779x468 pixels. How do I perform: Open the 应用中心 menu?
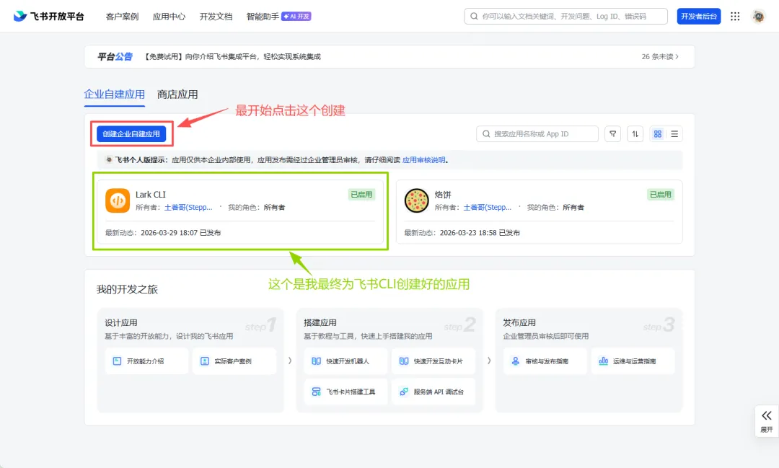point(169,17)
